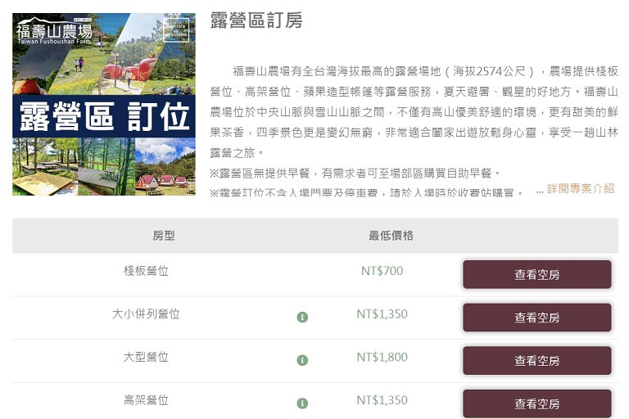This screenshot has height=419, width=629.
Task: Select the 大小併列營位 room type text
Action: 146,314
